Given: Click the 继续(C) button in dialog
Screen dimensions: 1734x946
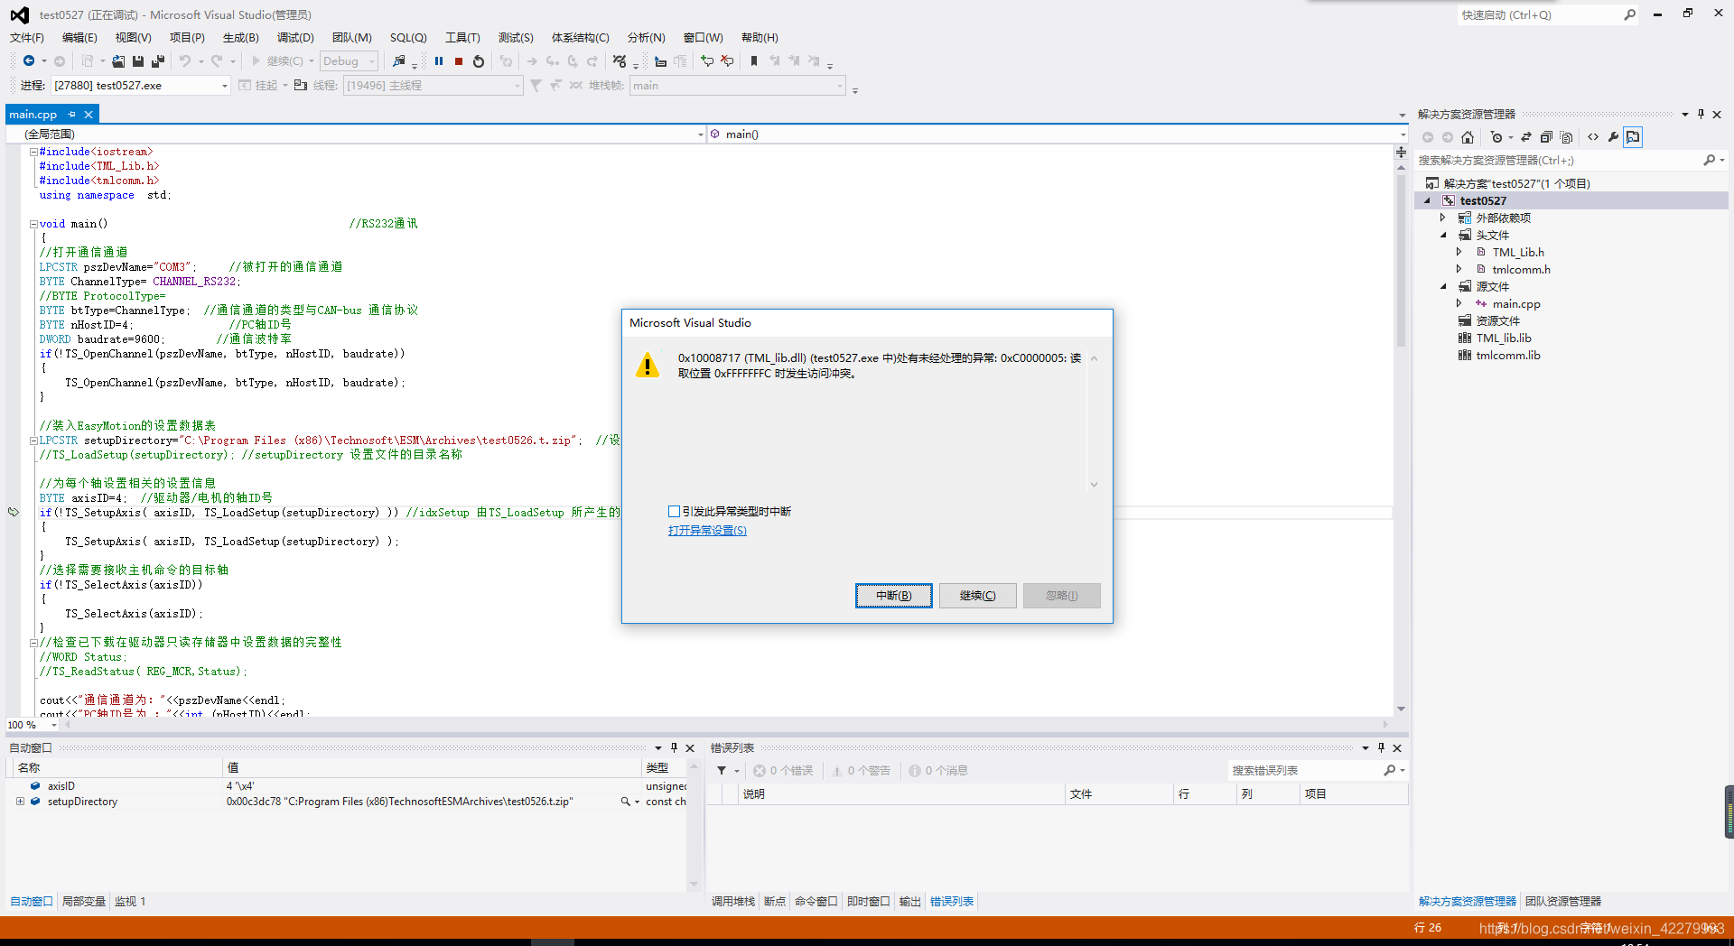Looking at the screenshot, I should coord(978,596).
